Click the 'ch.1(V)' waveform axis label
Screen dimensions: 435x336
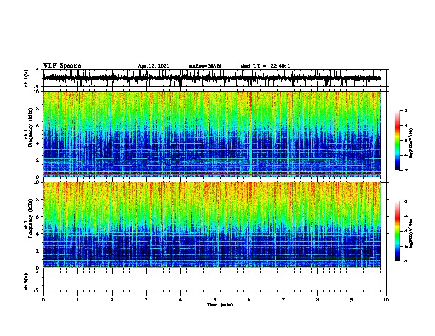pos(26,78)
